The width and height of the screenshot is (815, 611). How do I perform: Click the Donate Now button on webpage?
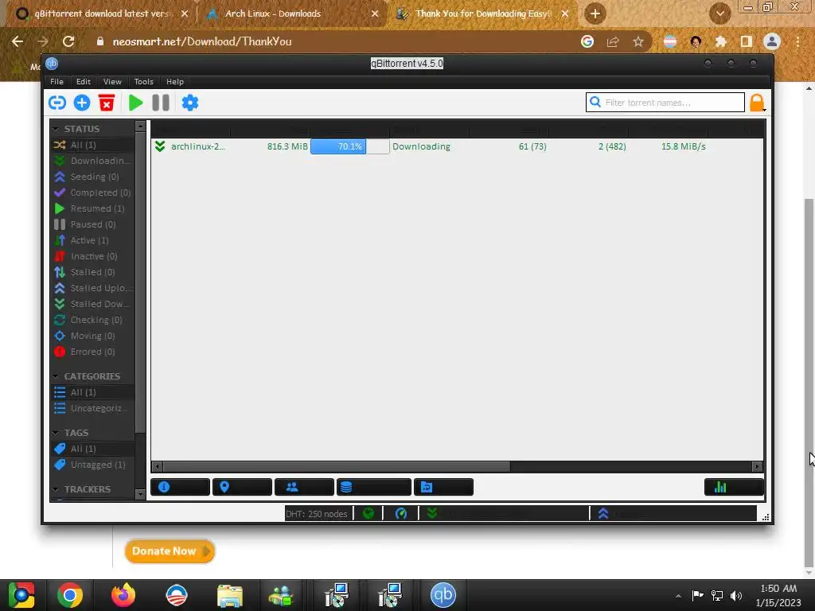pyautogui.click(x=170, y=551)
